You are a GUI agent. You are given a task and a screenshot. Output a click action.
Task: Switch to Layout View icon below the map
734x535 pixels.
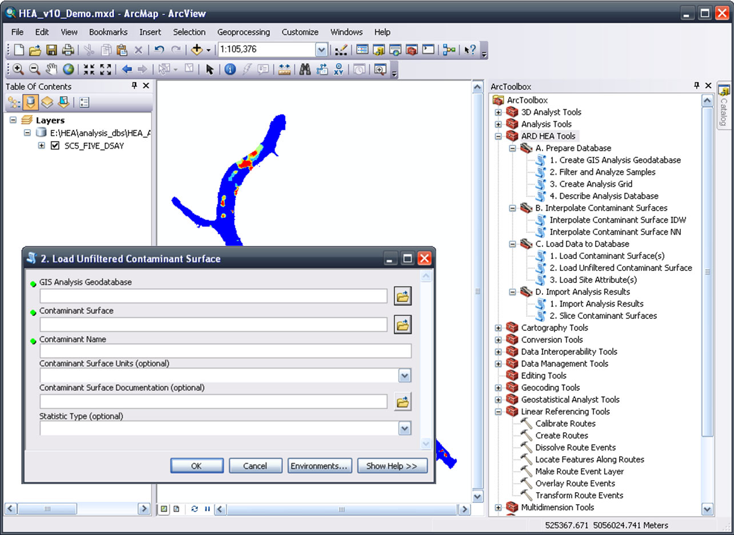(177, 509)
